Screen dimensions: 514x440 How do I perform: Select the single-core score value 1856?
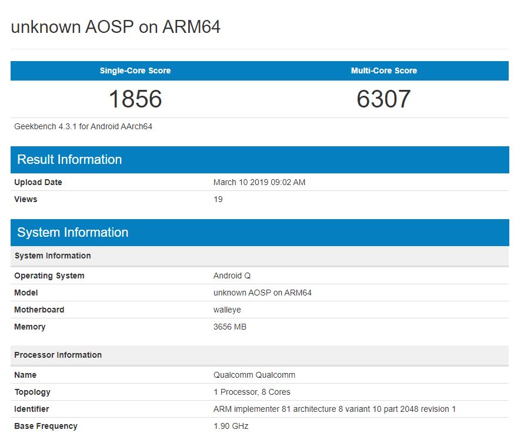[135, 99]
